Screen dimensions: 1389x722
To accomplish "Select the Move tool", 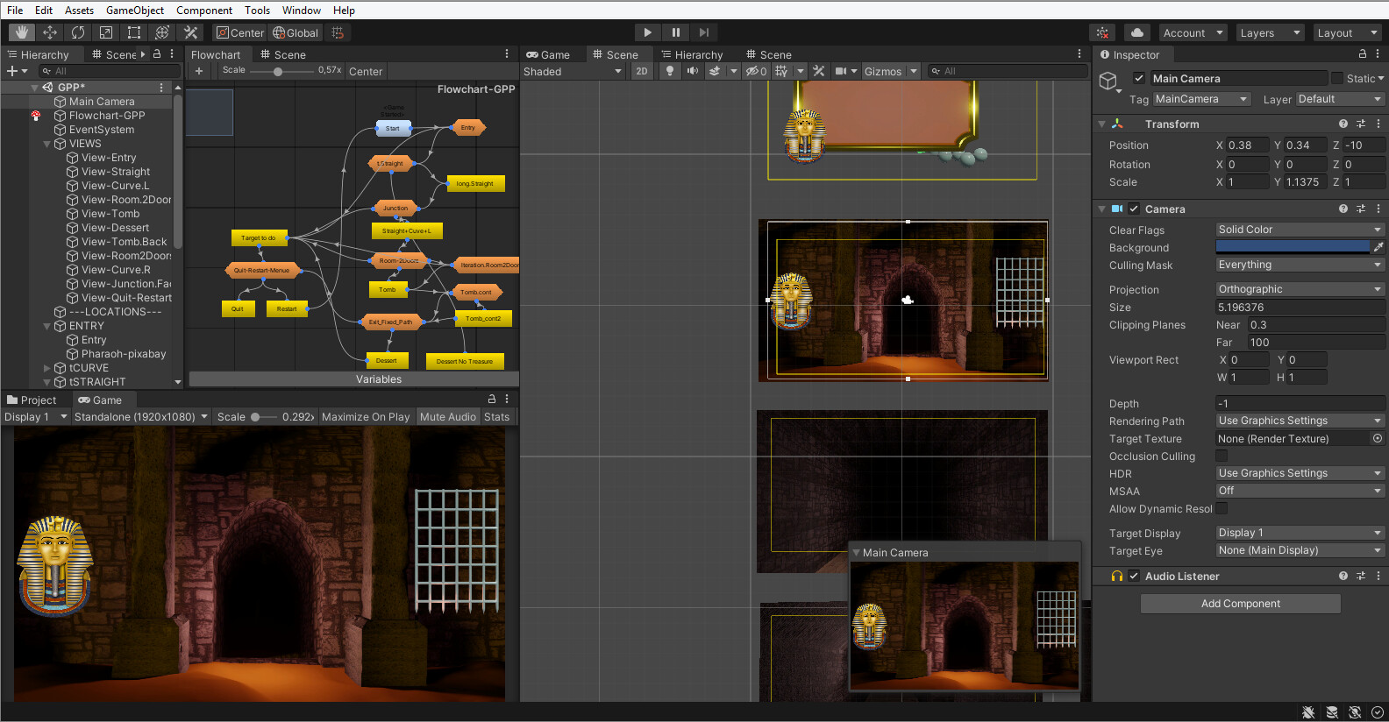I will (50, 32).
